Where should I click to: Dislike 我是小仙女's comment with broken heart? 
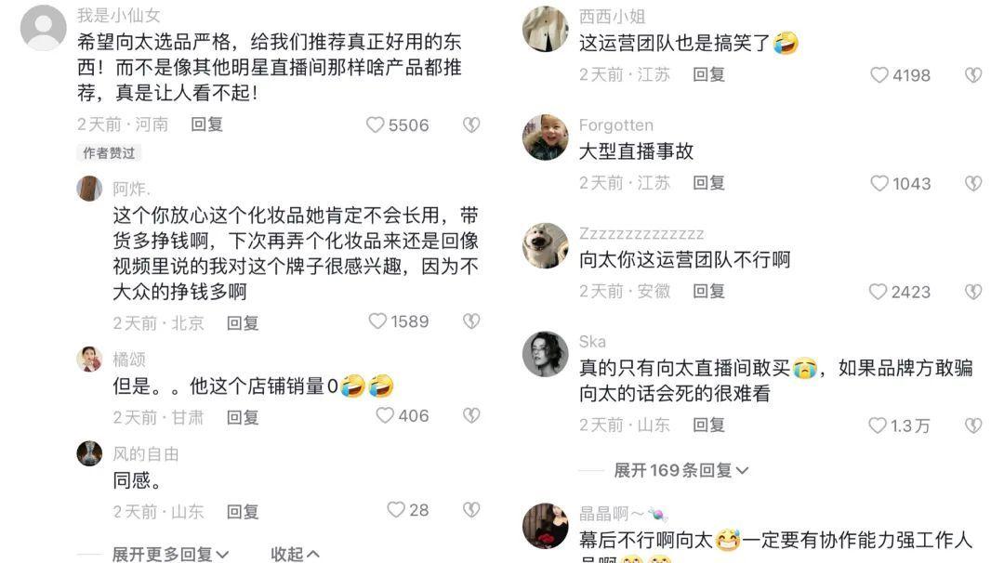[x=471, y=124]
